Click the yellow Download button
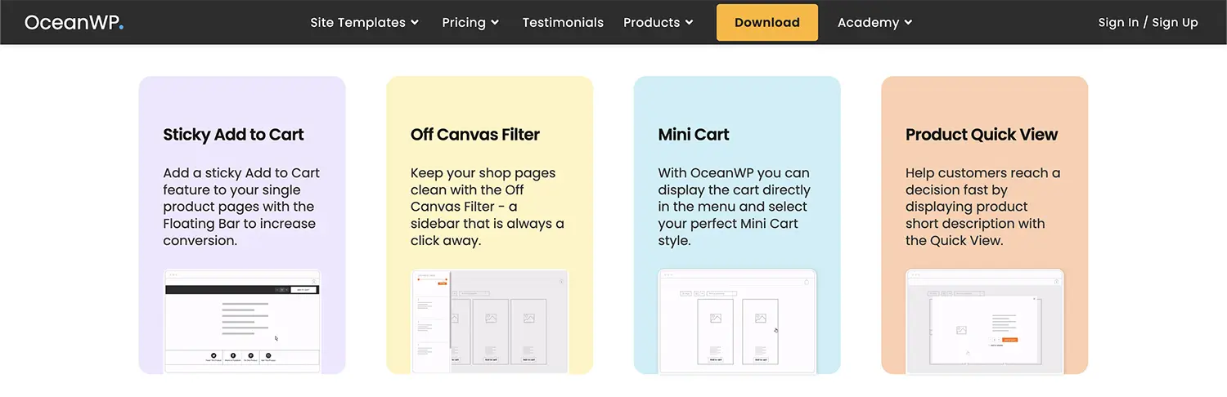 click(767, 22)
